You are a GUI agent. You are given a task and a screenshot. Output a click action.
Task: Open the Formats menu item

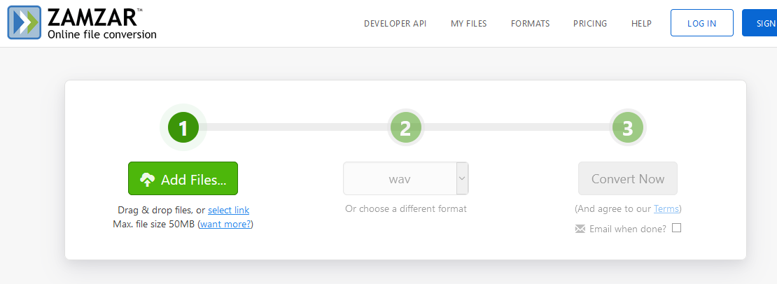530,23
